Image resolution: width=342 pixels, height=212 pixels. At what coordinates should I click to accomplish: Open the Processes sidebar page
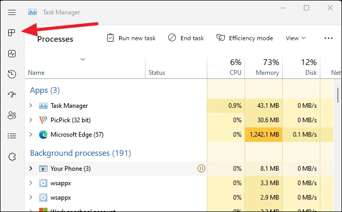11,32
